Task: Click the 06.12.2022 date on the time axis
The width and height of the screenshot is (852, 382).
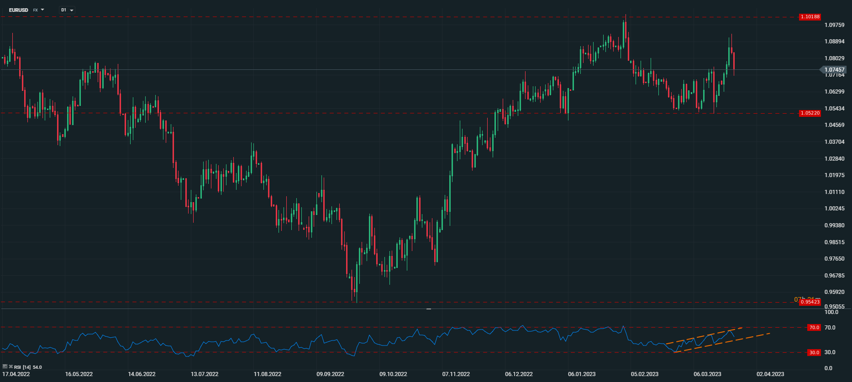Action: [519, 374]
